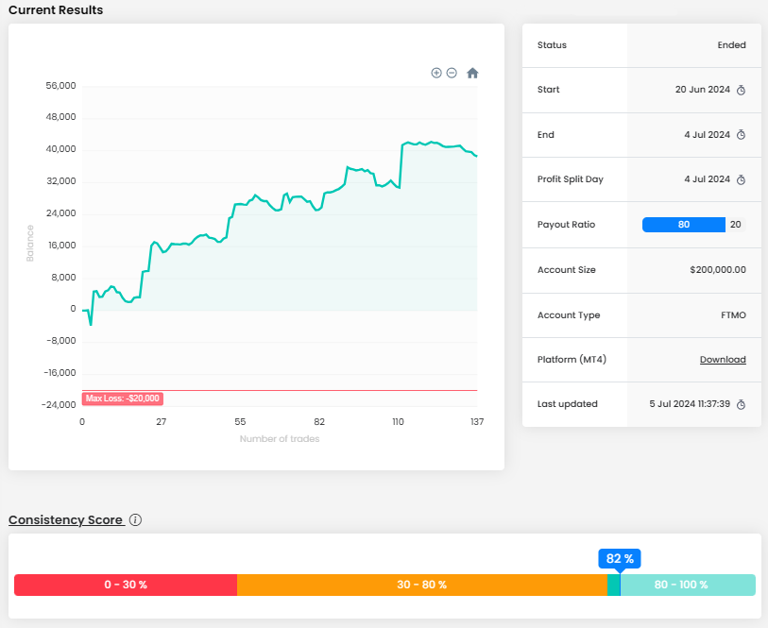Zoom out of the balance chart

point(452,73)
